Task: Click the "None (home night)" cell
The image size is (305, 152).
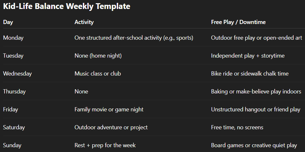Action: [x=98, y=56]
